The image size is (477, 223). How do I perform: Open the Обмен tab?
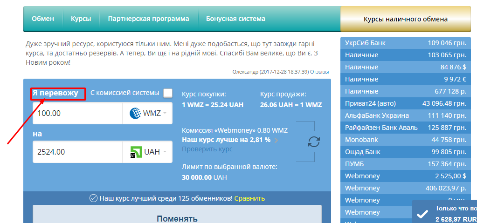[x=43, y=19]
